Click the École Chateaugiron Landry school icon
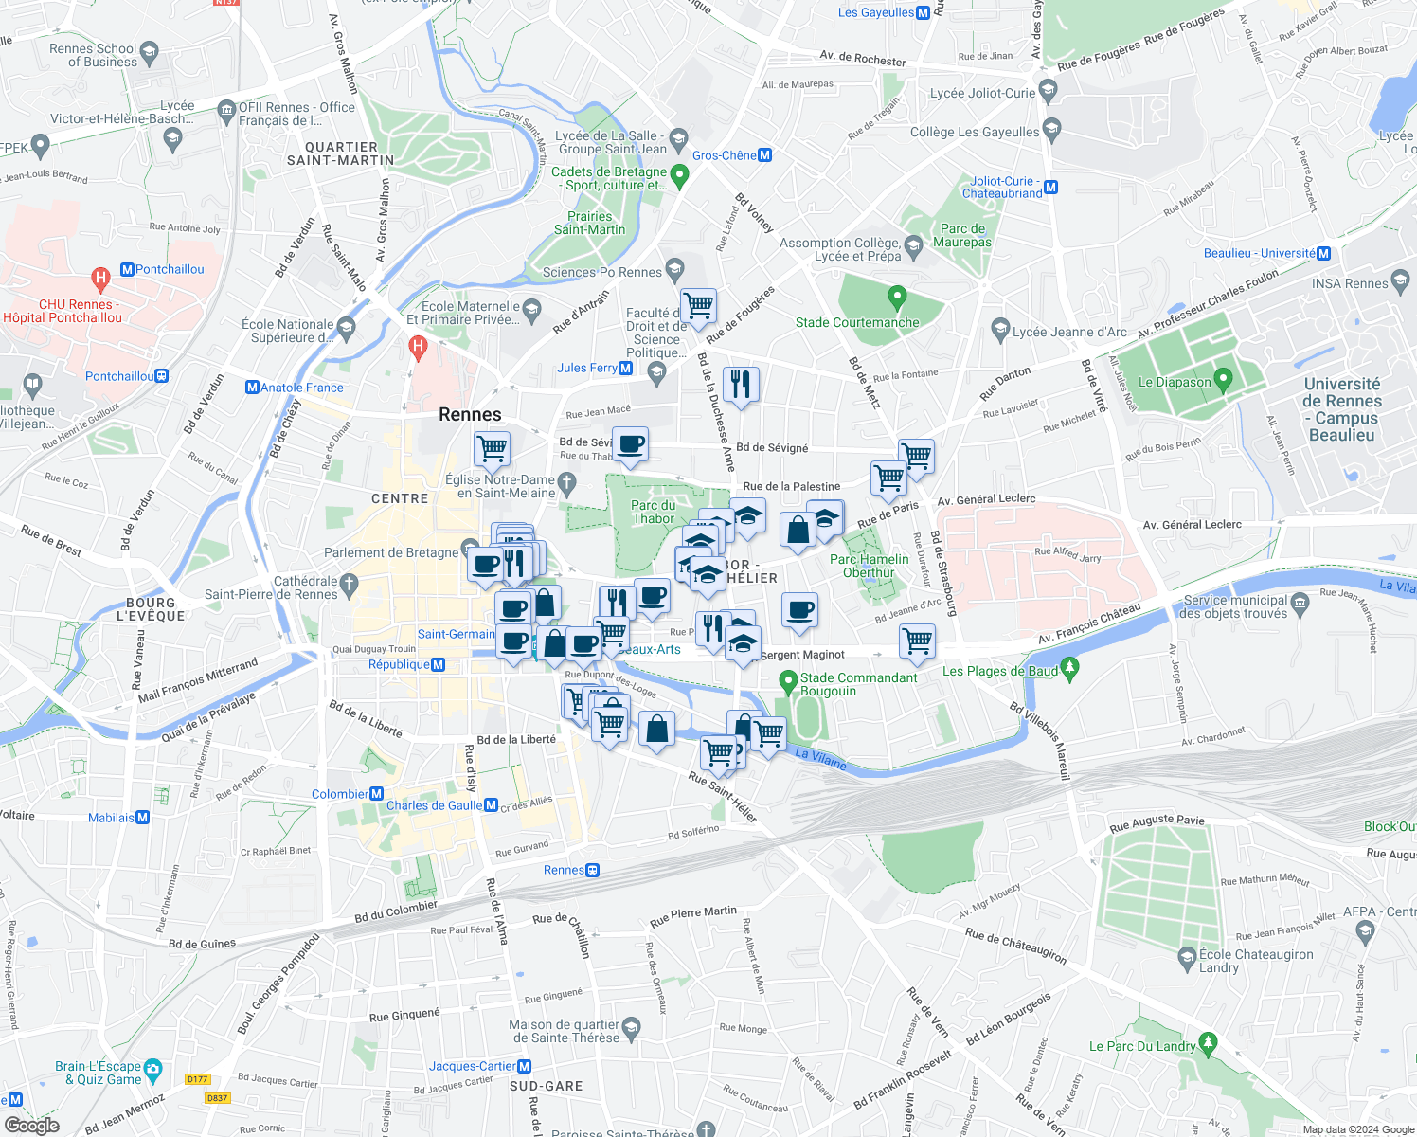The image size is (1417, 1137). (1188, 959)
